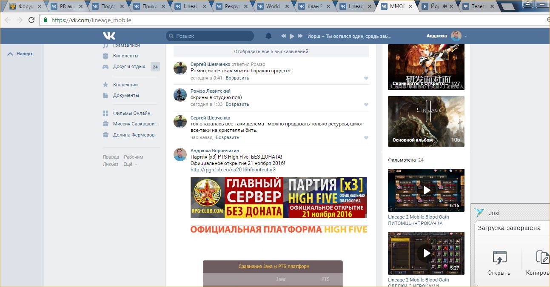Like the first Сергей Шевченко comment
550x287 pixels.
(366, 78)
